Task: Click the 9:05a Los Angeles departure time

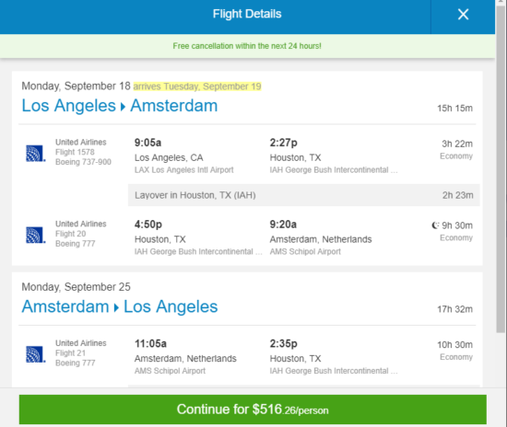Action: point(147,143)
